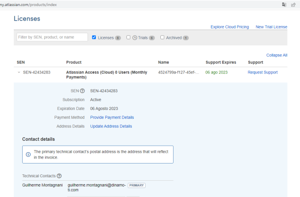Open Provide Payment Details link

[x=112, y=117]
